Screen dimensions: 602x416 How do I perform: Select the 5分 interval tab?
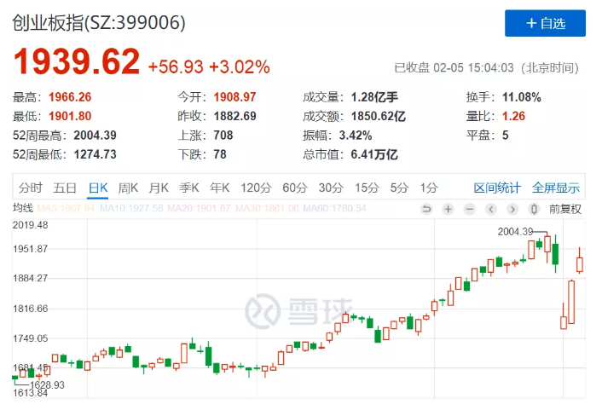[x=399, y=188]
